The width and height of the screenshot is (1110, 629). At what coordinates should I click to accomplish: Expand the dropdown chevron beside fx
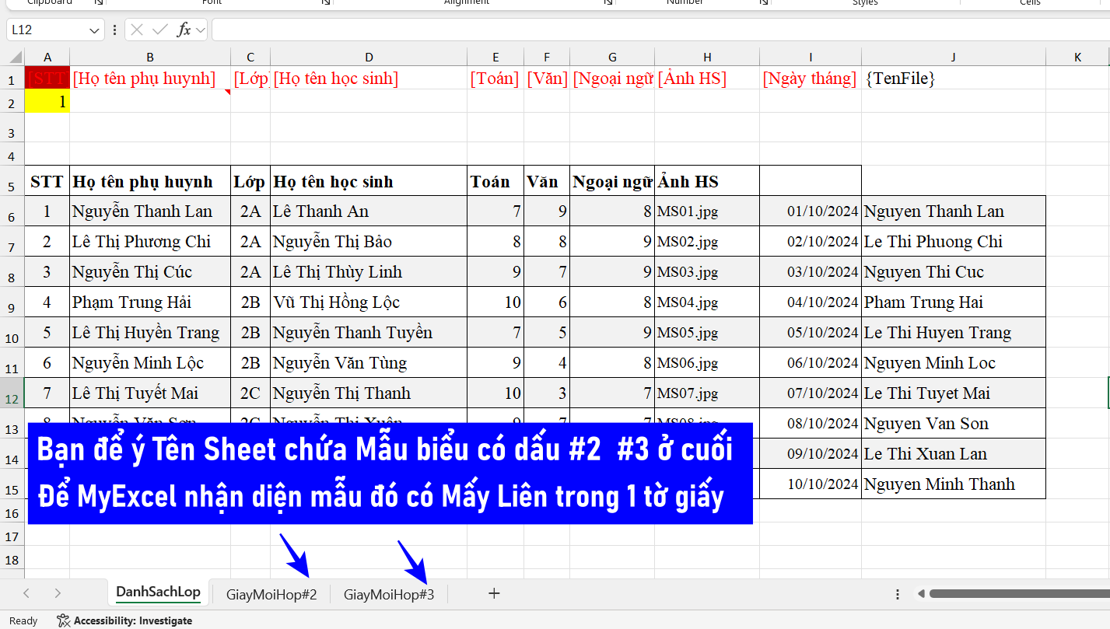click(201, 30)
